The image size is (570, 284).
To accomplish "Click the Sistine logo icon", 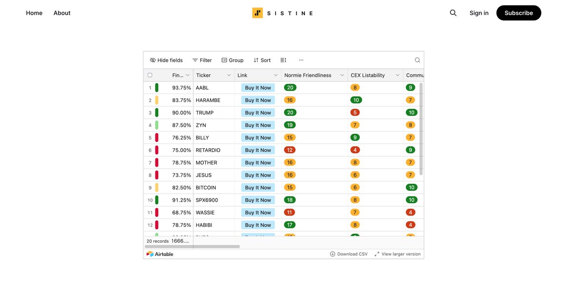I will click(x=257, y=13).
